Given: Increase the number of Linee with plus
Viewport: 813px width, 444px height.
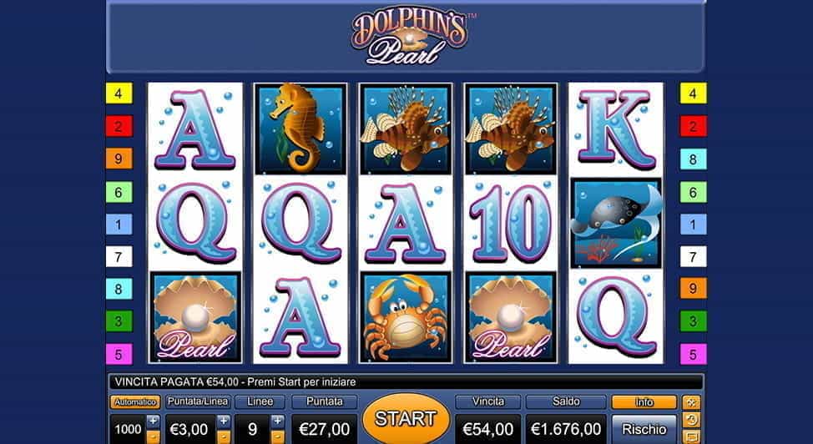Looking at the screenshot, I should [x=278, y=421].
